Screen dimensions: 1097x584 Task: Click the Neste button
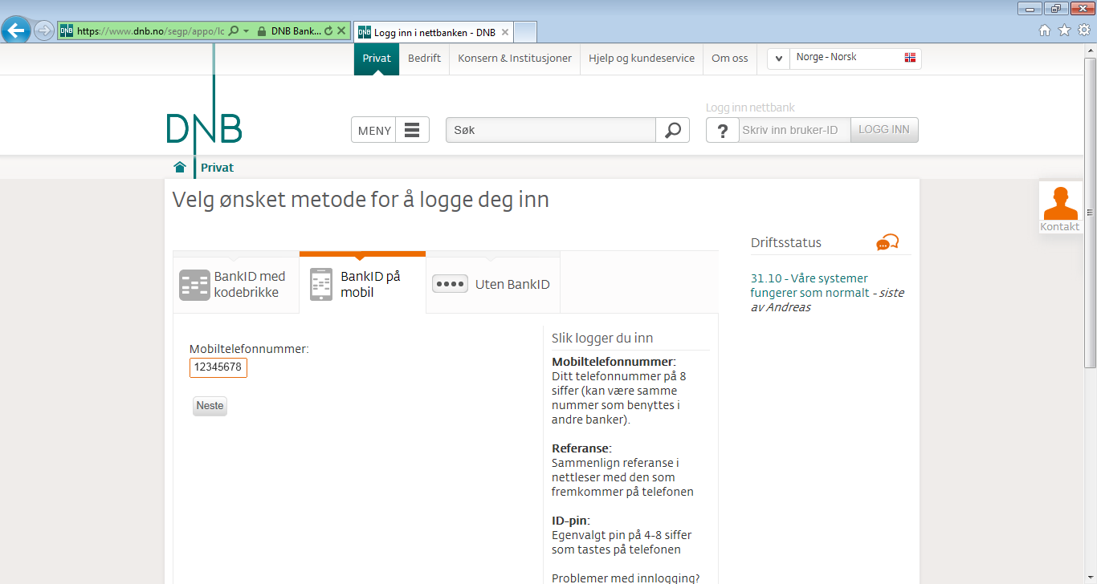tap(210, 406)
